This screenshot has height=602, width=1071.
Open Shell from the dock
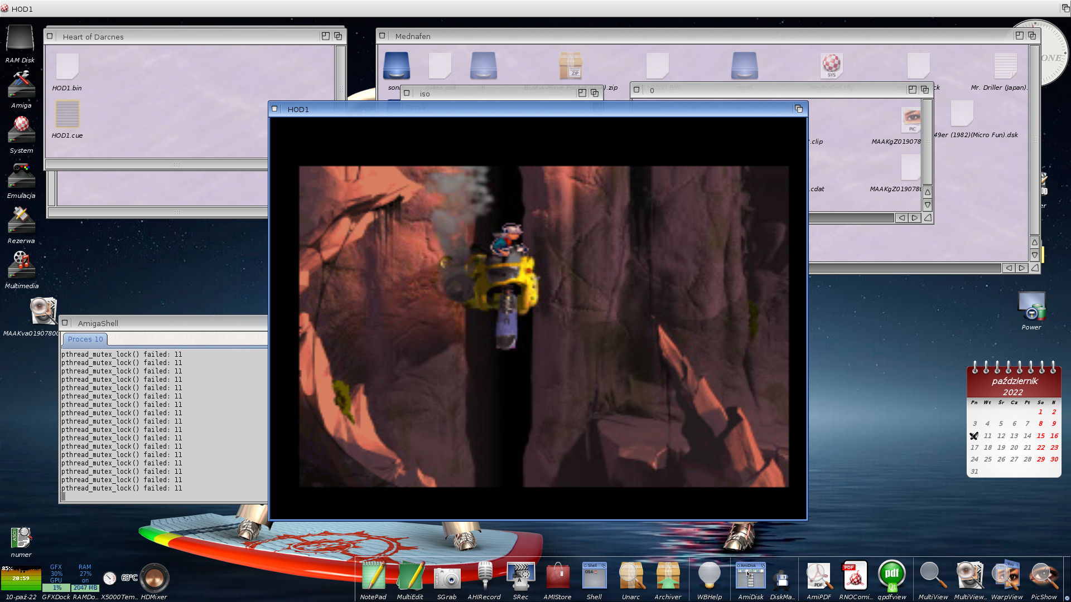[x=594, y=576]
